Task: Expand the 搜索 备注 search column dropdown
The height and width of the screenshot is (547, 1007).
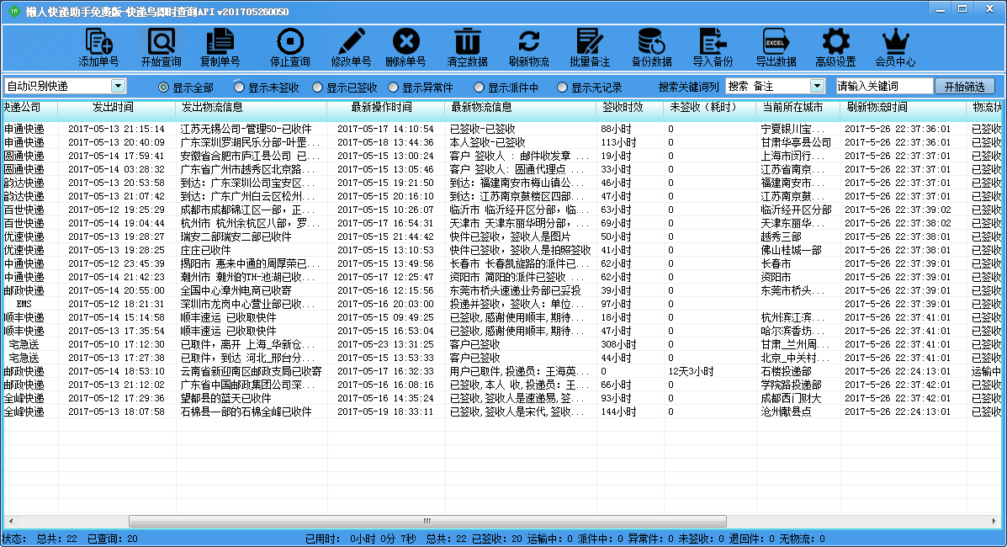Action: (817, 86)
